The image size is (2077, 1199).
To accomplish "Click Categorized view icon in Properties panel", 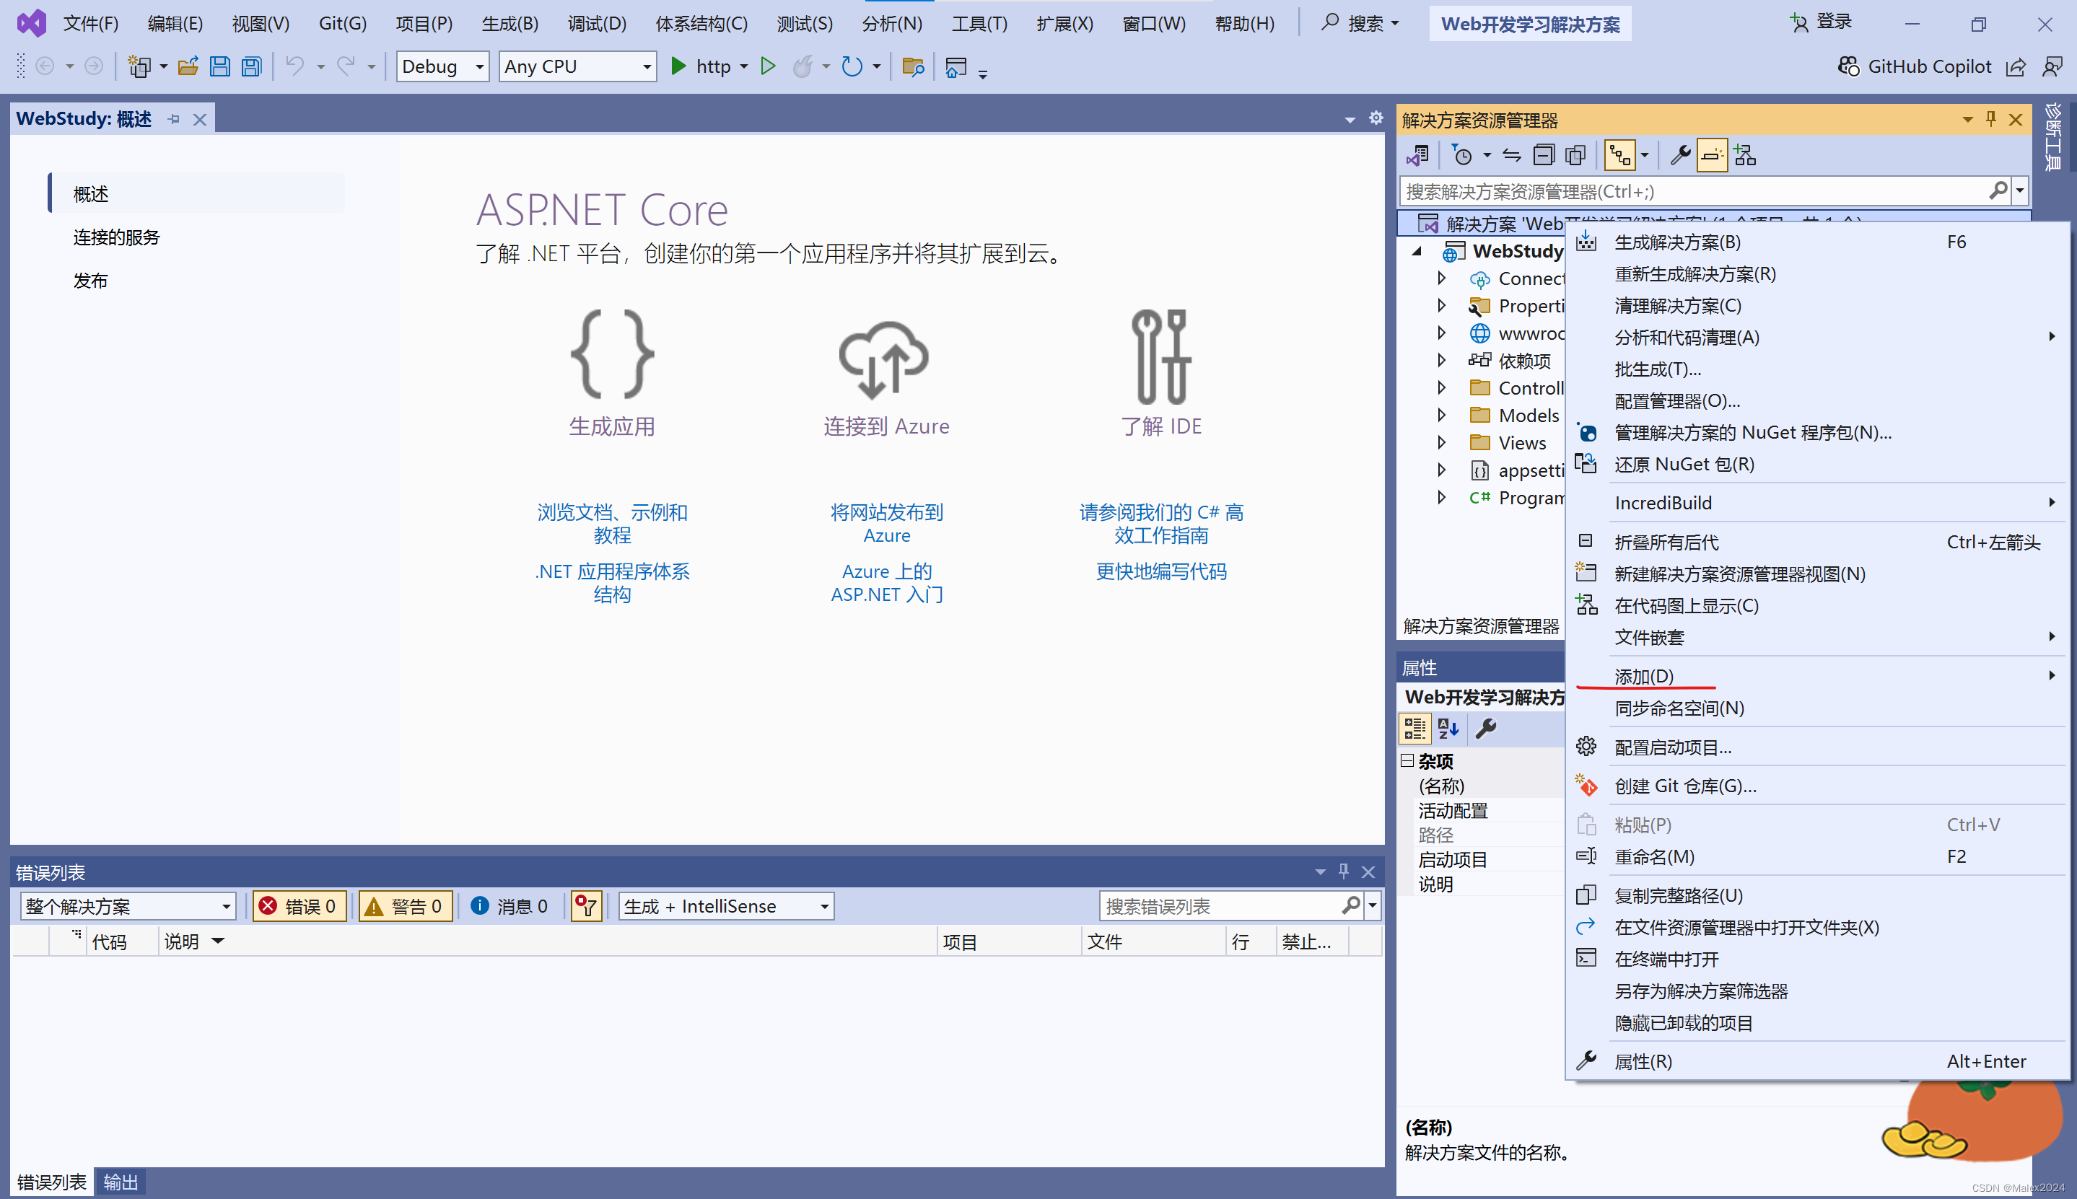I will click(x=1415, y=728).
